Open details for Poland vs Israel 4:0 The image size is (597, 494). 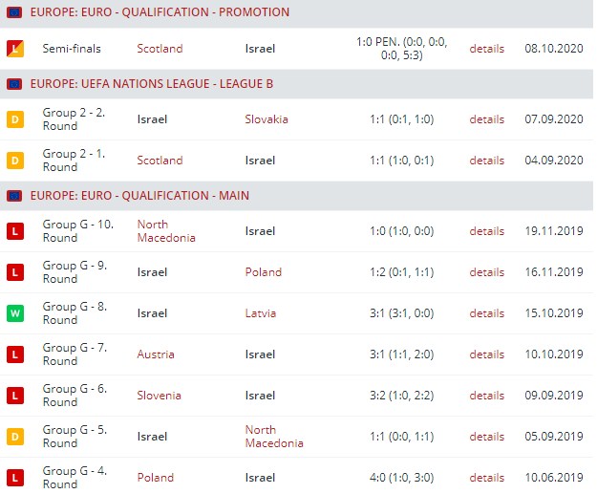coord(486,478)
